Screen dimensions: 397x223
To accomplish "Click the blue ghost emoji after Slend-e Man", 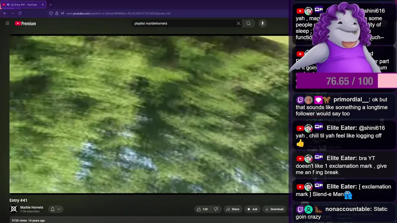I will [x=348, y=195].
